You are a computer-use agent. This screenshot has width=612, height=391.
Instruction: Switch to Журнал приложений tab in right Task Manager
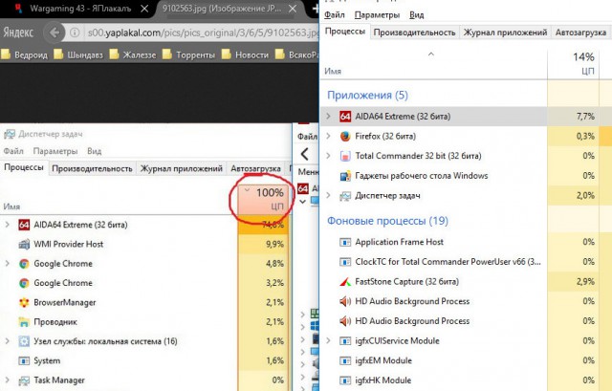point(505,33)
